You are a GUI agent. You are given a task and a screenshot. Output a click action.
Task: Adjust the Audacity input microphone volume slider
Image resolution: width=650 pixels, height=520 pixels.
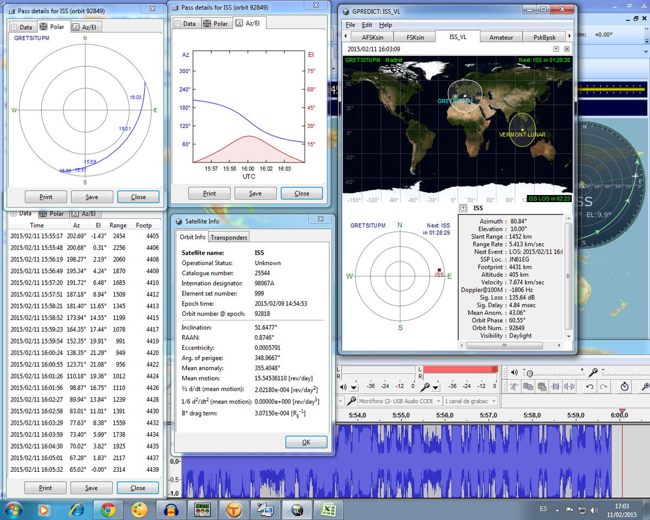(x=625, y=373)
